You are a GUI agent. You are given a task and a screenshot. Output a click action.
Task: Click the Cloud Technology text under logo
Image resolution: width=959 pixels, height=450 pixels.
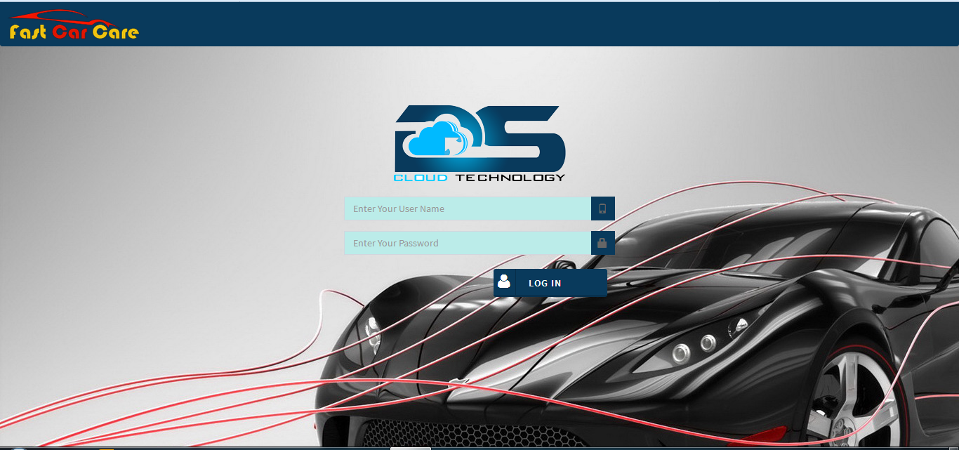[x=479, y=178]
